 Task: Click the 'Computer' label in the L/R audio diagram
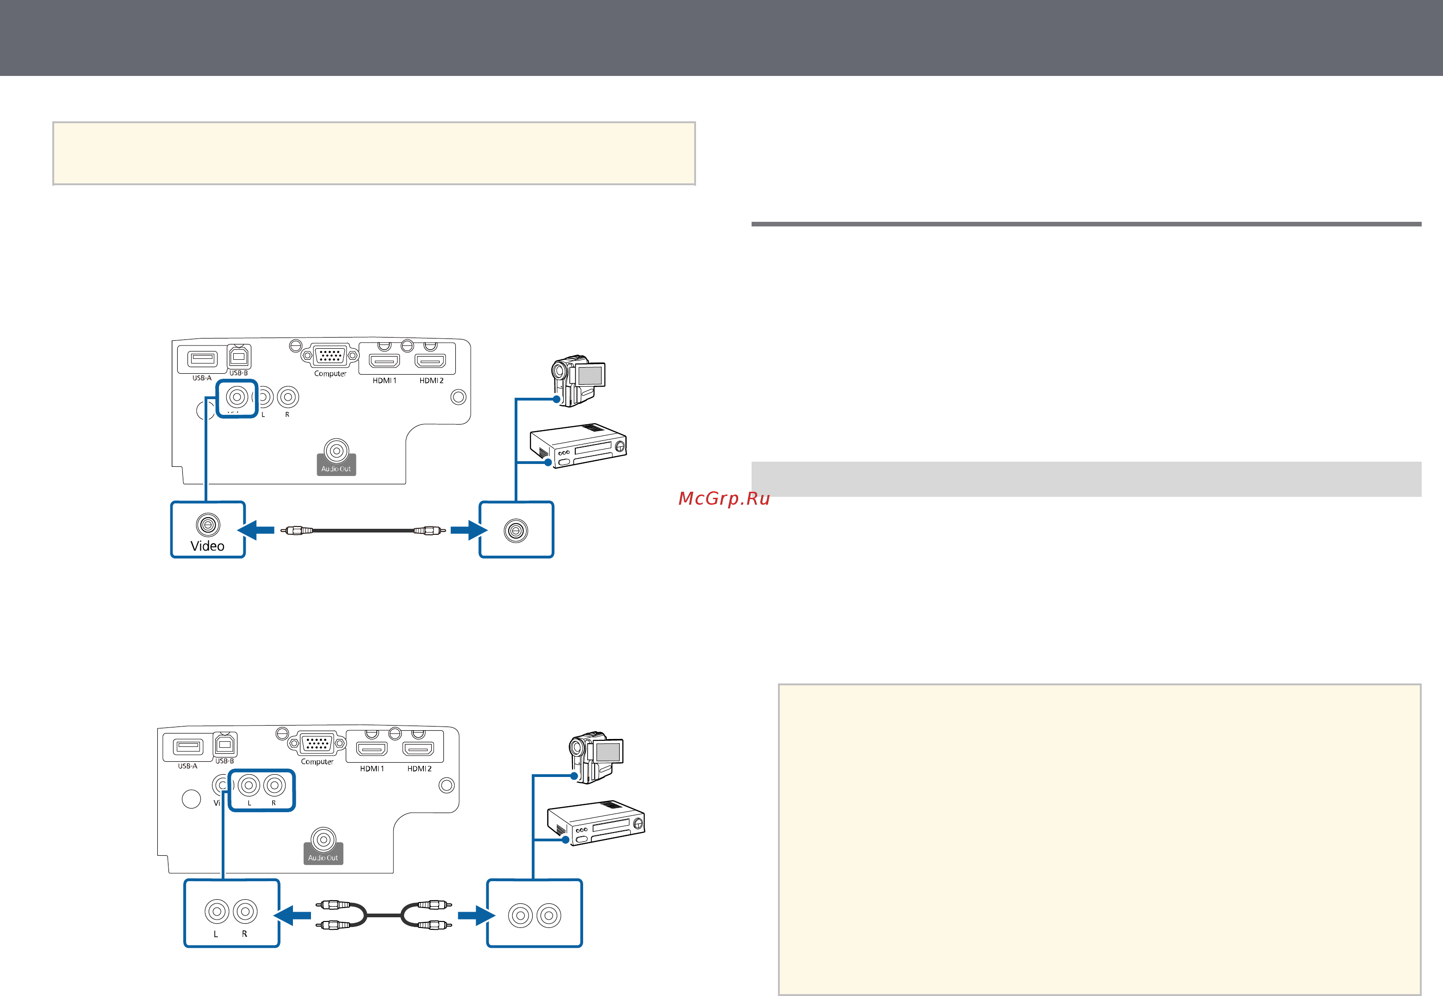pyautogui.click(x=317, y=762)
